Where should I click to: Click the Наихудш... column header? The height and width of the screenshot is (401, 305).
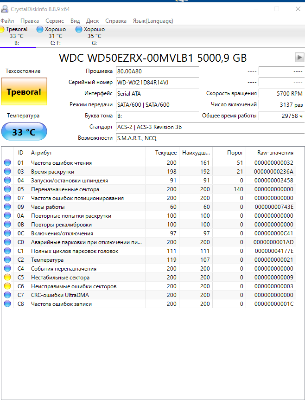[196, 153]
